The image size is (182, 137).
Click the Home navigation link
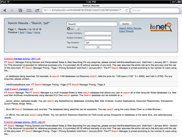click(x=37, y=32)
